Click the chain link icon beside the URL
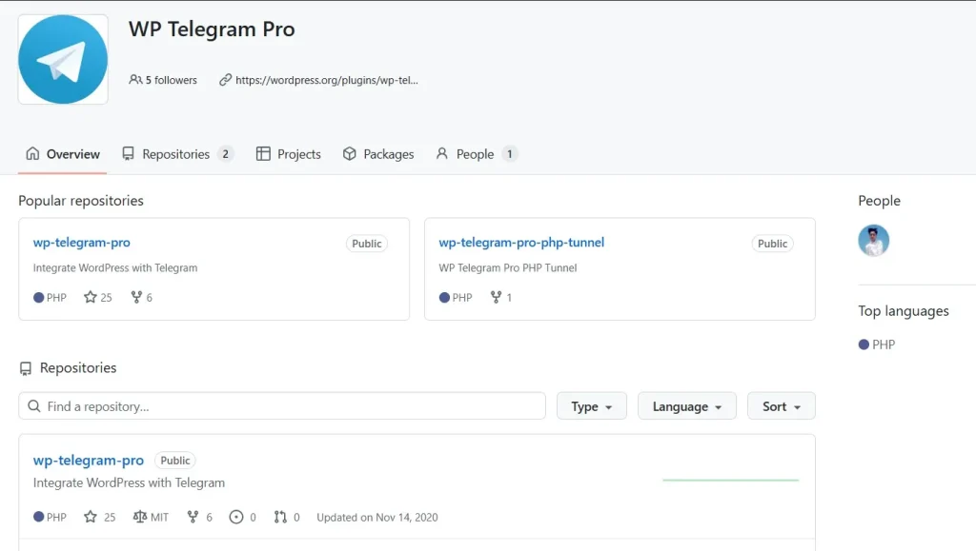This screenshot has width=976, height=551. [225, 80]
